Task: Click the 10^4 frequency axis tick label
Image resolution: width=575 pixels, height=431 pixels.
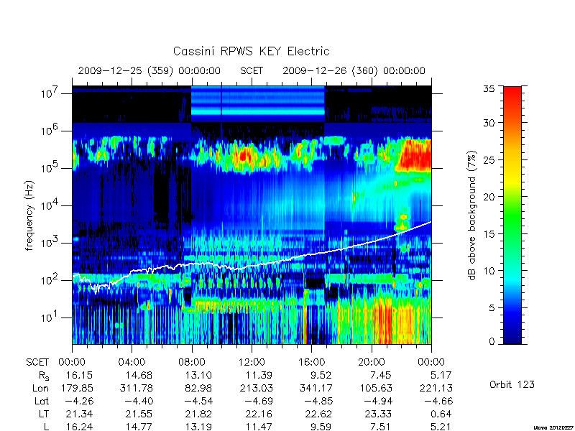Action: coord(50,205)
